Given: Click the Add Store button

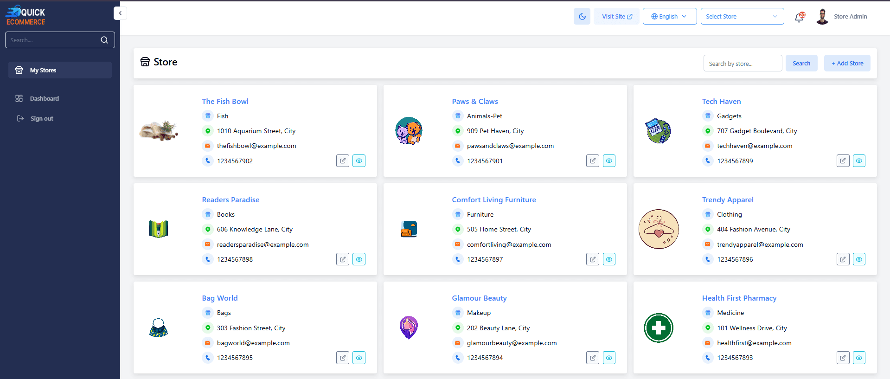Looking at the screenshot, I should tap(847, 63).
